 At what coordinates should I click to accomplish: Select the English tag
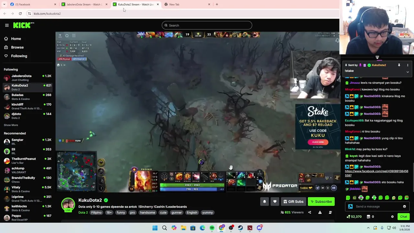(192, 213)
